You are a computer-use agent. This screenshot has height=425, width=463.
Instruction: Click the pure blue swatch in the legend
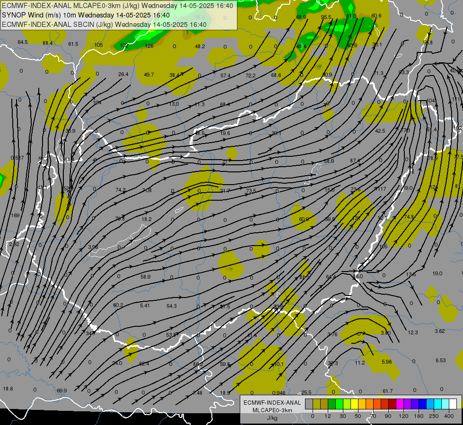point(422,404)
